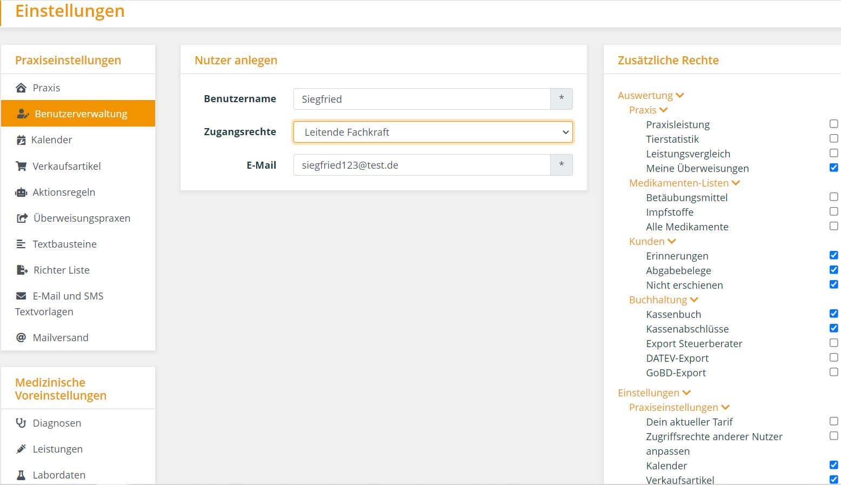The width and height of the screenshot is (841, 485).
Task: Click the E-Mail input field
Action: 422,165
